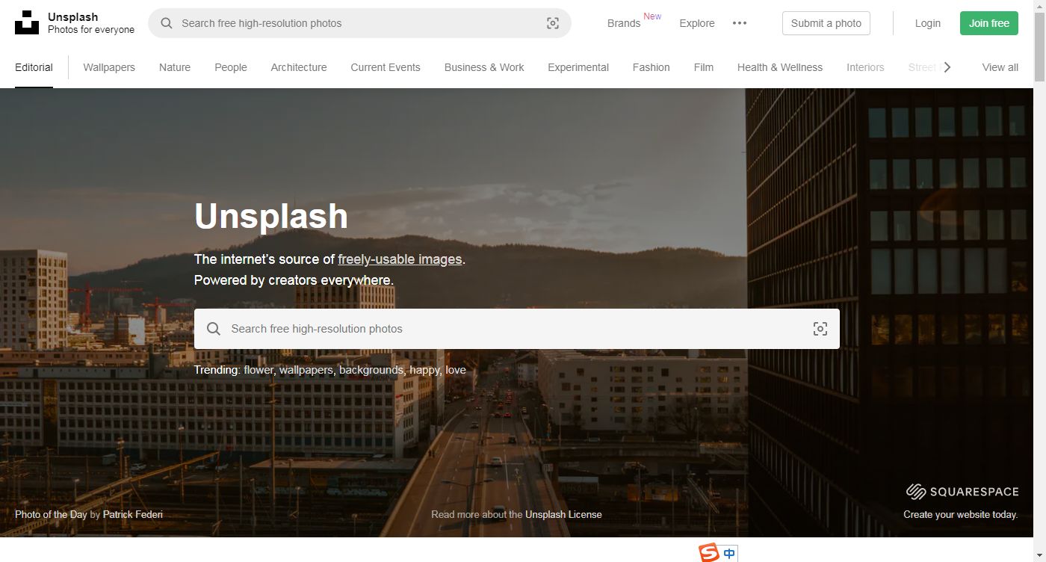Open the Brands link
Screen dimensions: 1046x562
coord(624,23)
